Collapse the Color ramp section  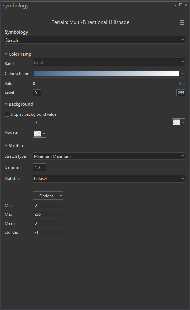(6, 54)
